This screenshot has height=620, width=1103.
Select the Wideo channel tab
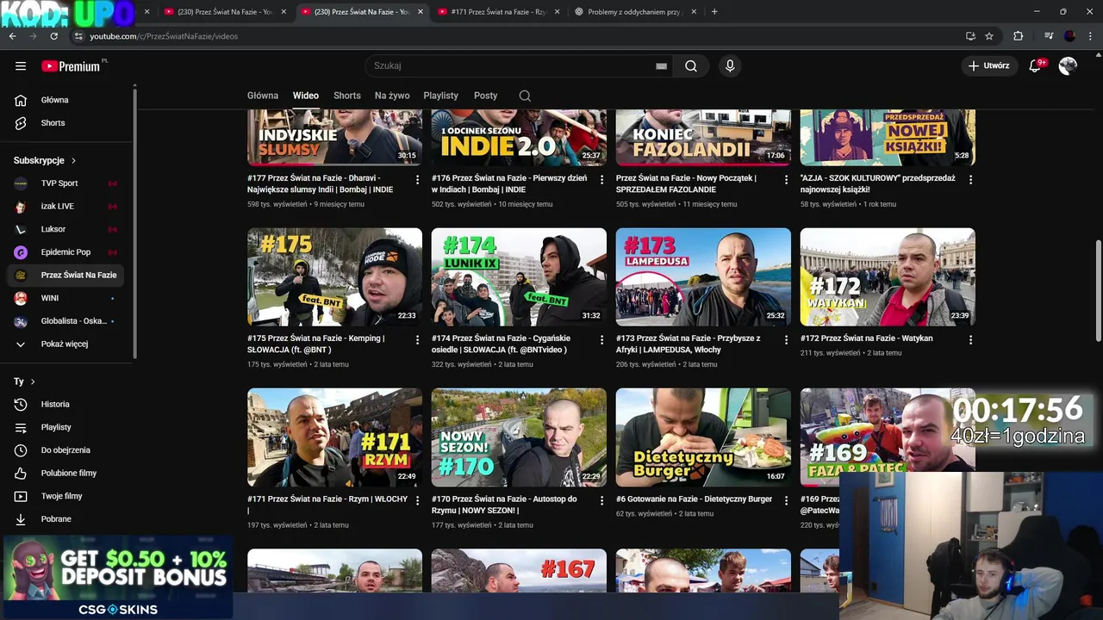tap(305, 96)
